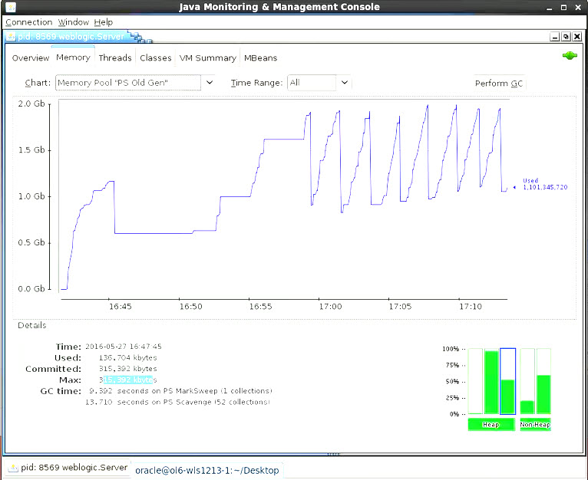Click the green Non-Heap label button
This screenshot has height=480, width=588.
535,425
